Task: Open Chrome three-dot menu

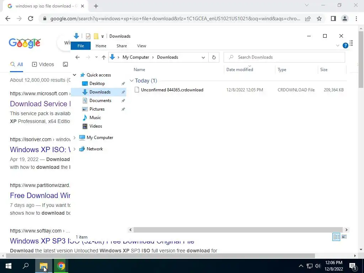Action: click(356, 18)
